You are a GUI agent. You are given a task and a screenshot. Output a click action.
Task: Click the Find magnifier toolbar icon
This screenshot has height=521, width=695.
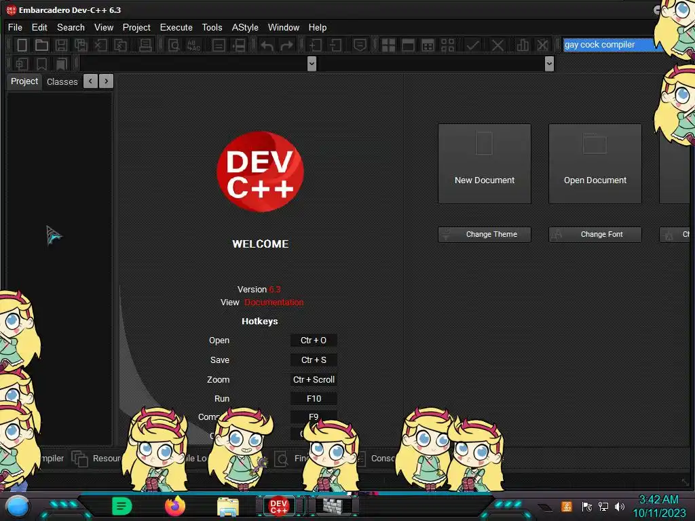pos(174,45)
